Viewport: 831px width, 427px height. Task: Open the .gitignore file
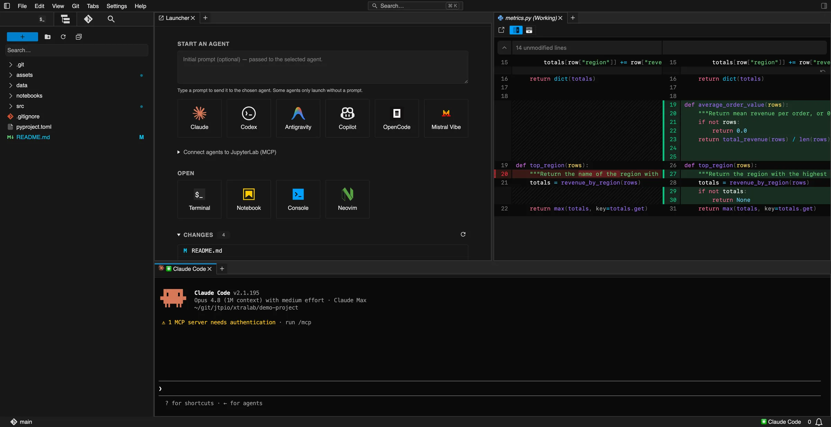pyautogui.click(x=28, y=116)
